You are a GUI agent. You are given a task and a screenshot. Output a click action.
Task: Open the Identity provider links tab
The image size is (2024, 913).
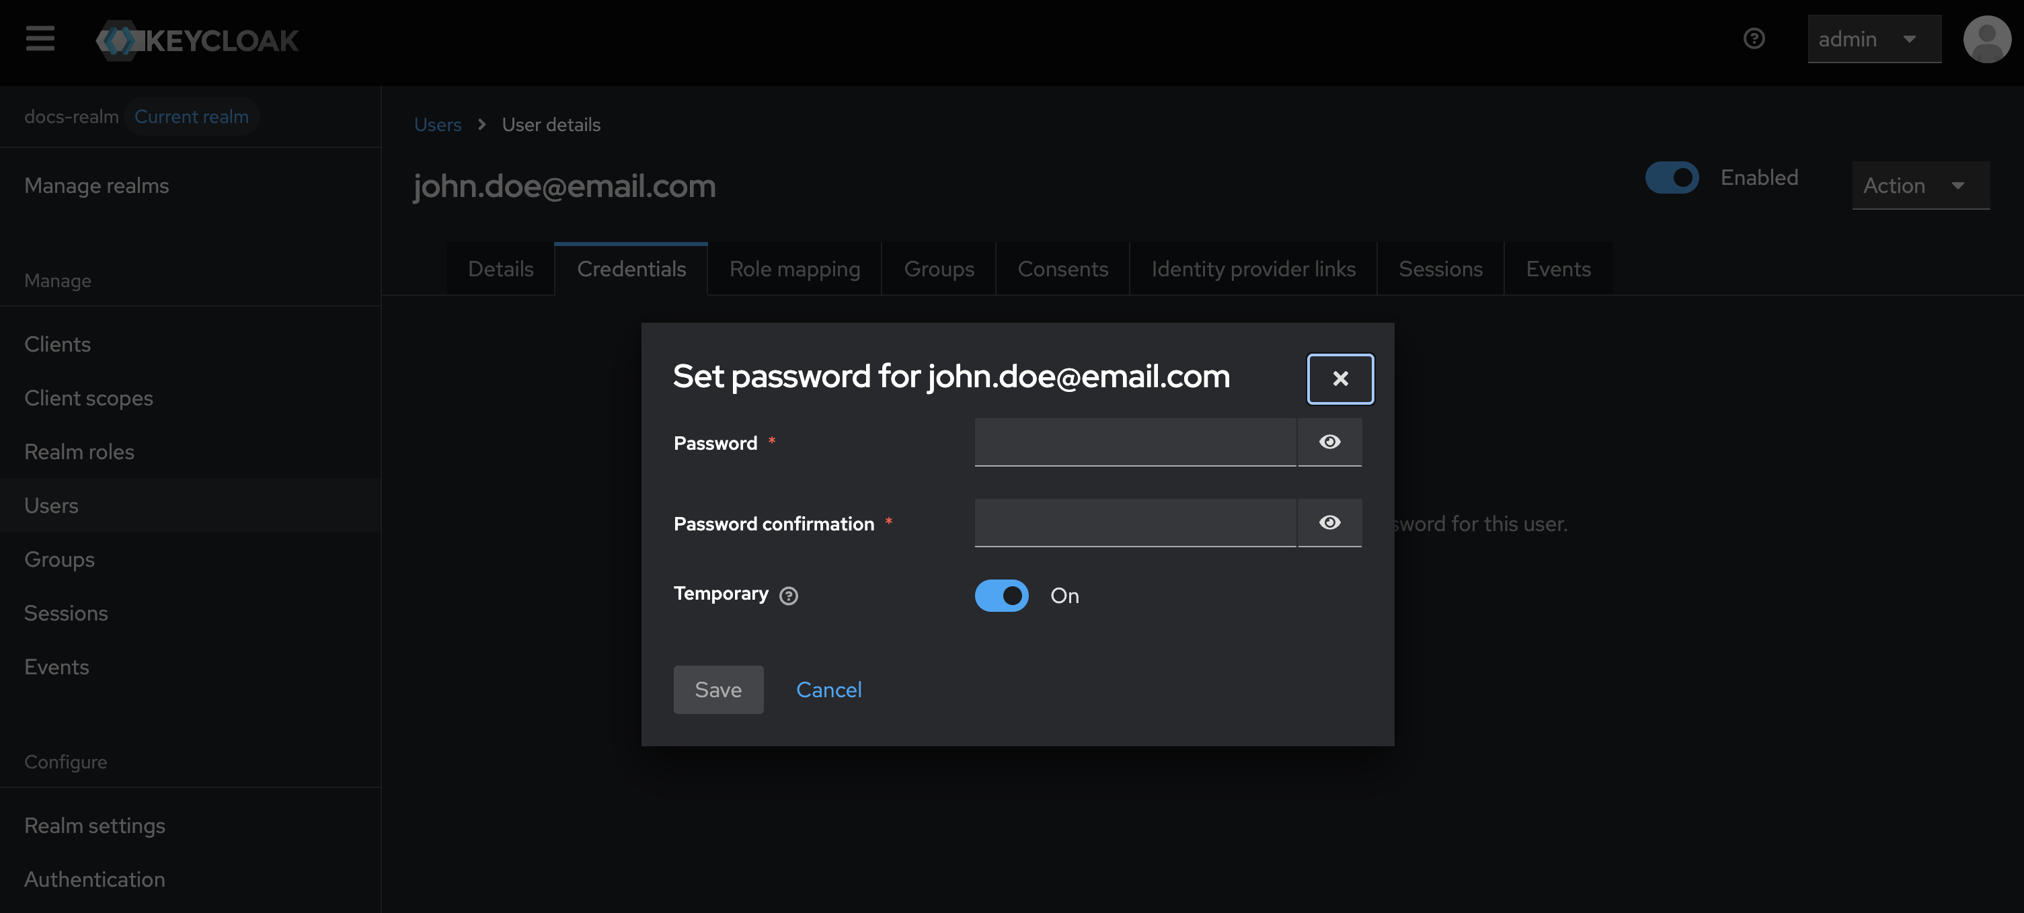point(1253,270)
